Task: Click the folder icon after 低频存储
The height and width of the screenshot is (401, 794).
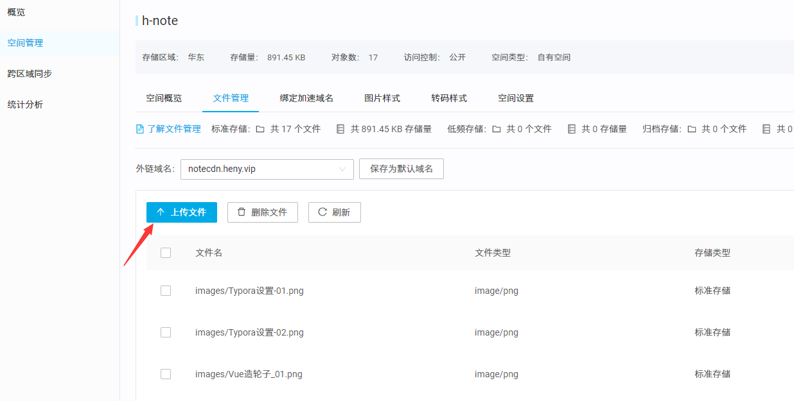Action: 497,129
